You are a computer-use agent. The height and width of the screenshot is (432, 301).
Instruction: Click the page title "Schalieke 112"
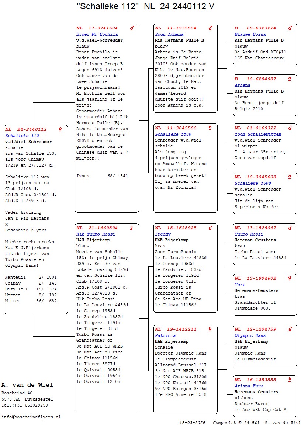[x=108, y=7]
